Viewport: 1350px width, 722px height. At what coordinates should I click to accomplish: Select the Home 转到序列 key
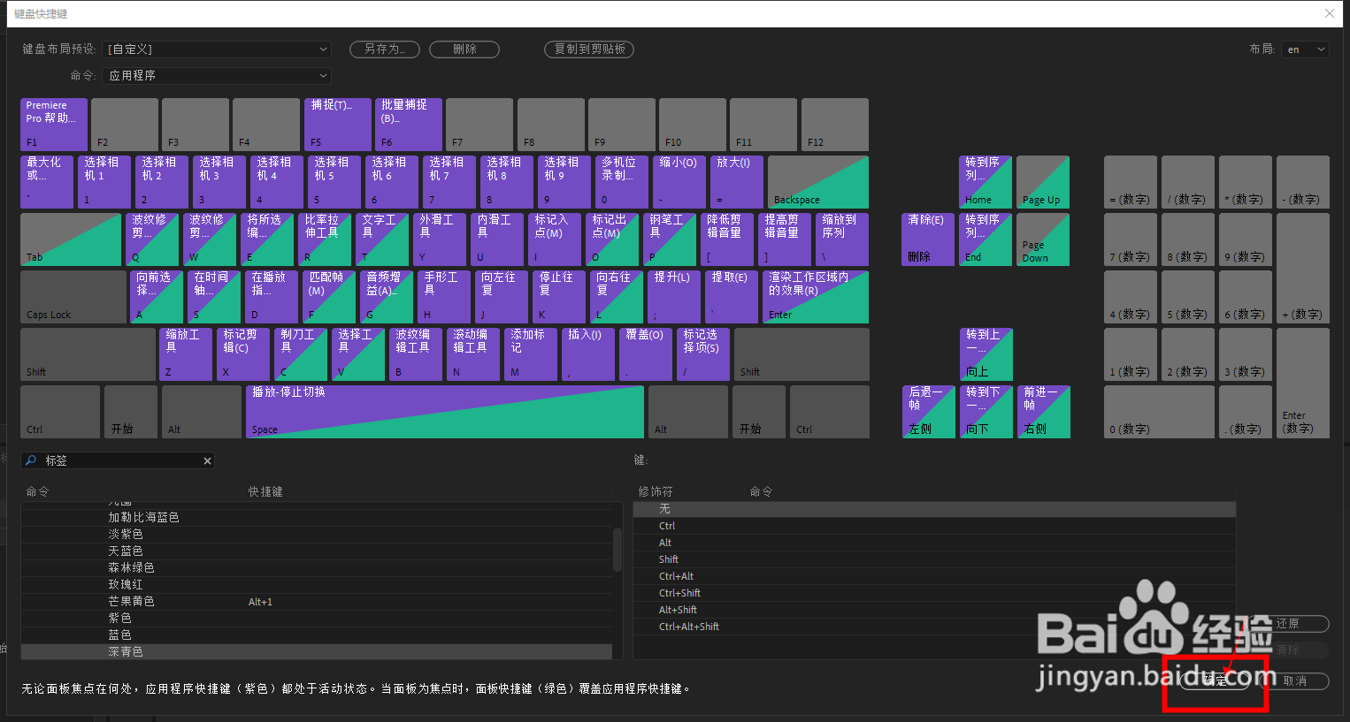[986, 182]
